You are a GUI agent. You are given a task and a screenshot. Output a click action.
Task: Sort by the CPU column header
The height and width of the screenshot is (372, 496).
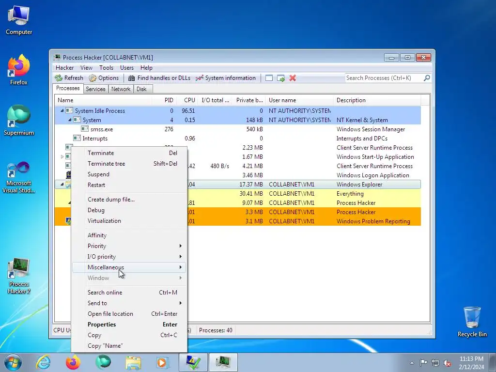coord(187,100)
